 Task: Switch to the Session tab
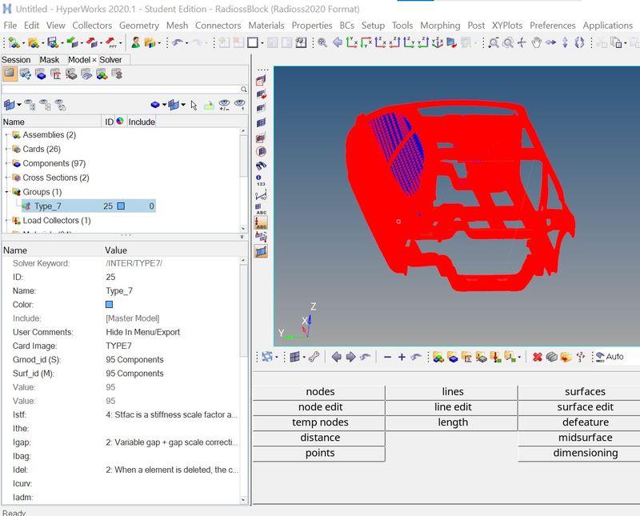coord(16,60)
